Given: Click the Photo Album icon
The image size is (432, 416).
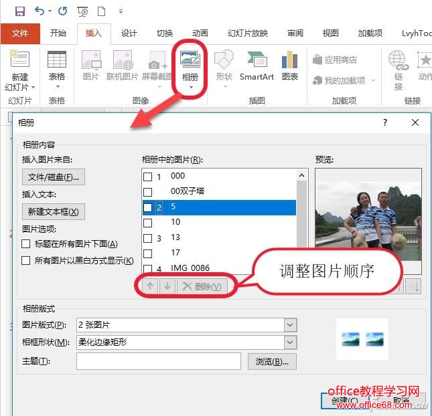Looking at the screenshot, I should (190, 62).
